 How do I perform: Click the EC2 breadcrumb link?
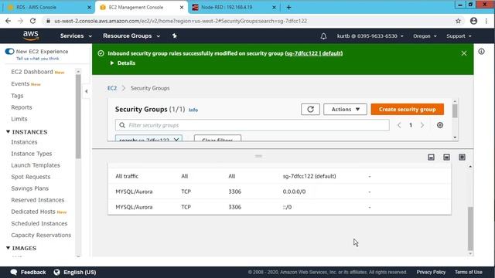click(x=112, y=88)
